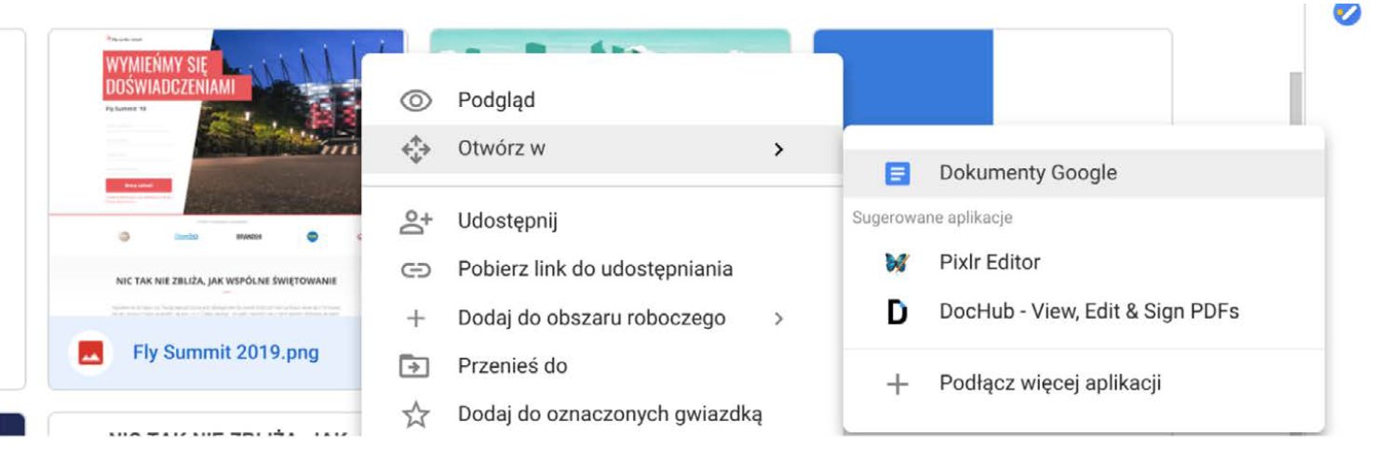Click the Fly Summit 2019.png file name
Viewport: 1391px width, 461px height.
point(225,353)
